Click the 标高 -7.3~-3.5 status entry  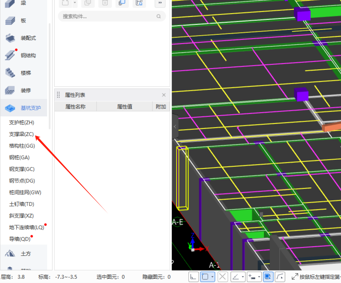coord(58,277)
